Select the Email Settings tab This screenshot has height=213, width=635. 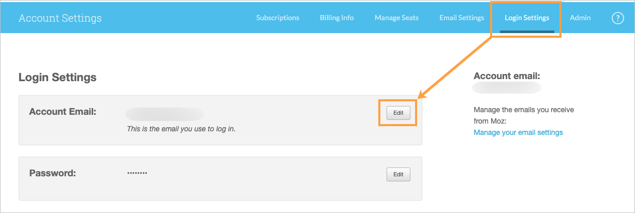[x=462, y=18]
